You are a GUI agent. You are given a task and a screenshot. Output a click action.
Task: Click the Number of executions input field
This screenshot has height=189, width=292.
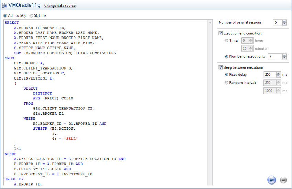[x=274, y=56]
